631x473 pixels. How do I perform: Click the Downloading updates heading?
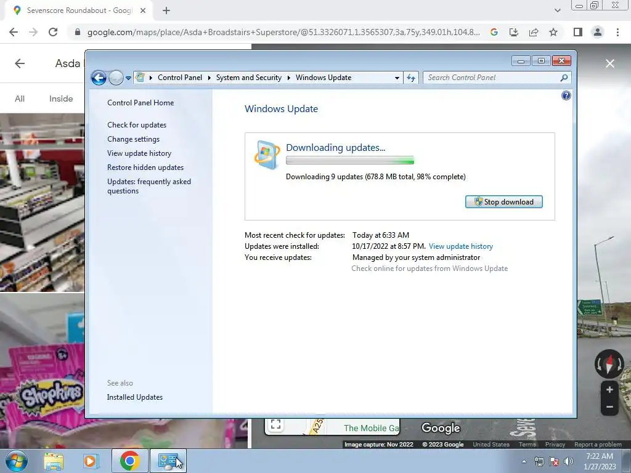336,148
